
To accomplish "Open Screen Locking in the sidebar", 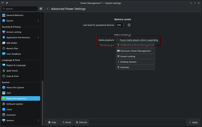I will tap(13, 32).
